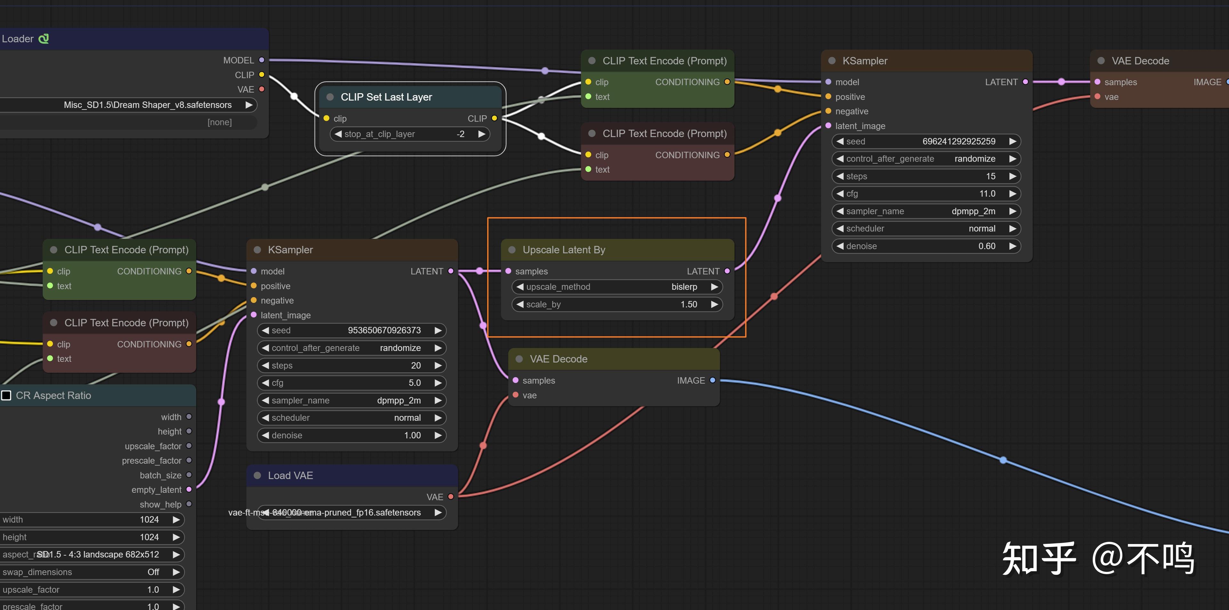
Task: Click the Load VAE output socket
Action: tap(450, 497)
